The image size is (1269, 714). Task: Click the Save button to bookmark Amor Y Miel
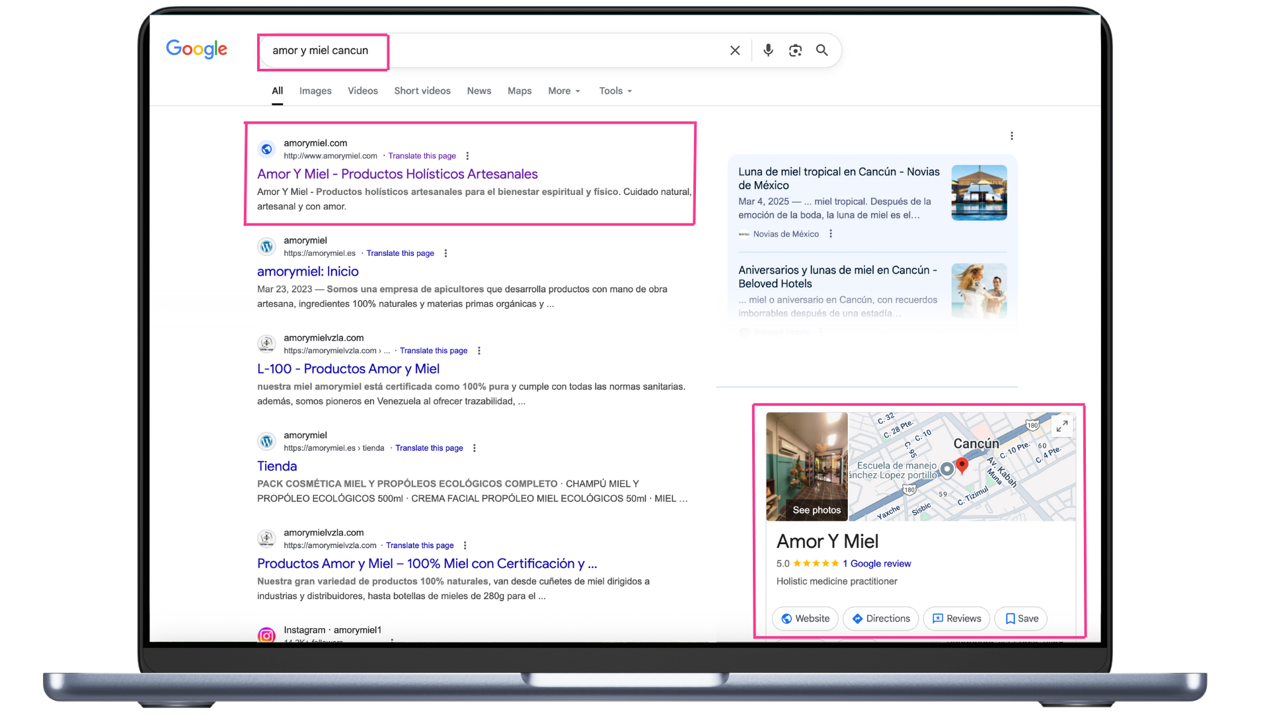[x=1020, y=619]
